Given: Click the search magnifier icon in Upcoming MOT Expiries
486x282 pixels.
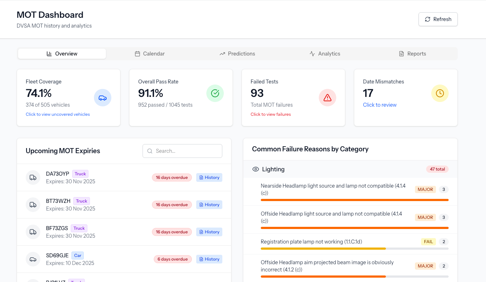Looking at the screenshot, I should (x=150, y=151).
